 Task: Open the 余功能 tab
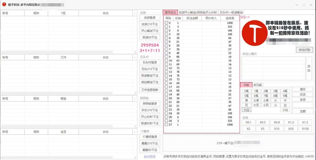[257, 85]
